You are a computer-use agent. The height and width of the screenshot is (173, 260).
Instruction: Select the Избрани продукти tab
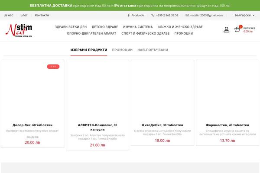click(x=89, y=50)
